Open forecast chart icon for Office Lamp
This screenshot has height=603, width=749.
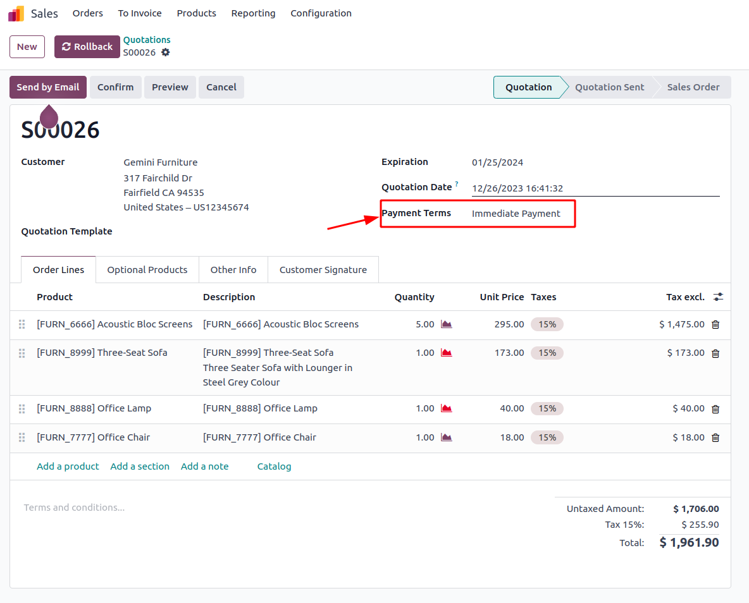tap(447, 408)
